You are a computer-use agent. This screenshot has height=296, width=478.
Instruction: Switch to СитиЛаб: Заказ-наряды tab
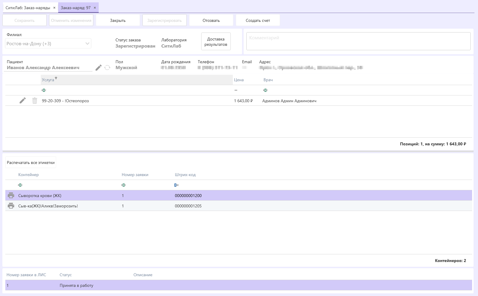28,8
